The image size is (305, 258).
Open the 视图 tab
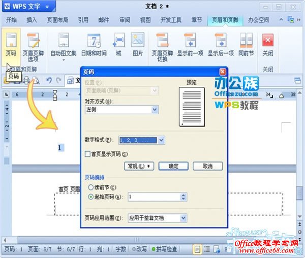[x=145, y=20]
